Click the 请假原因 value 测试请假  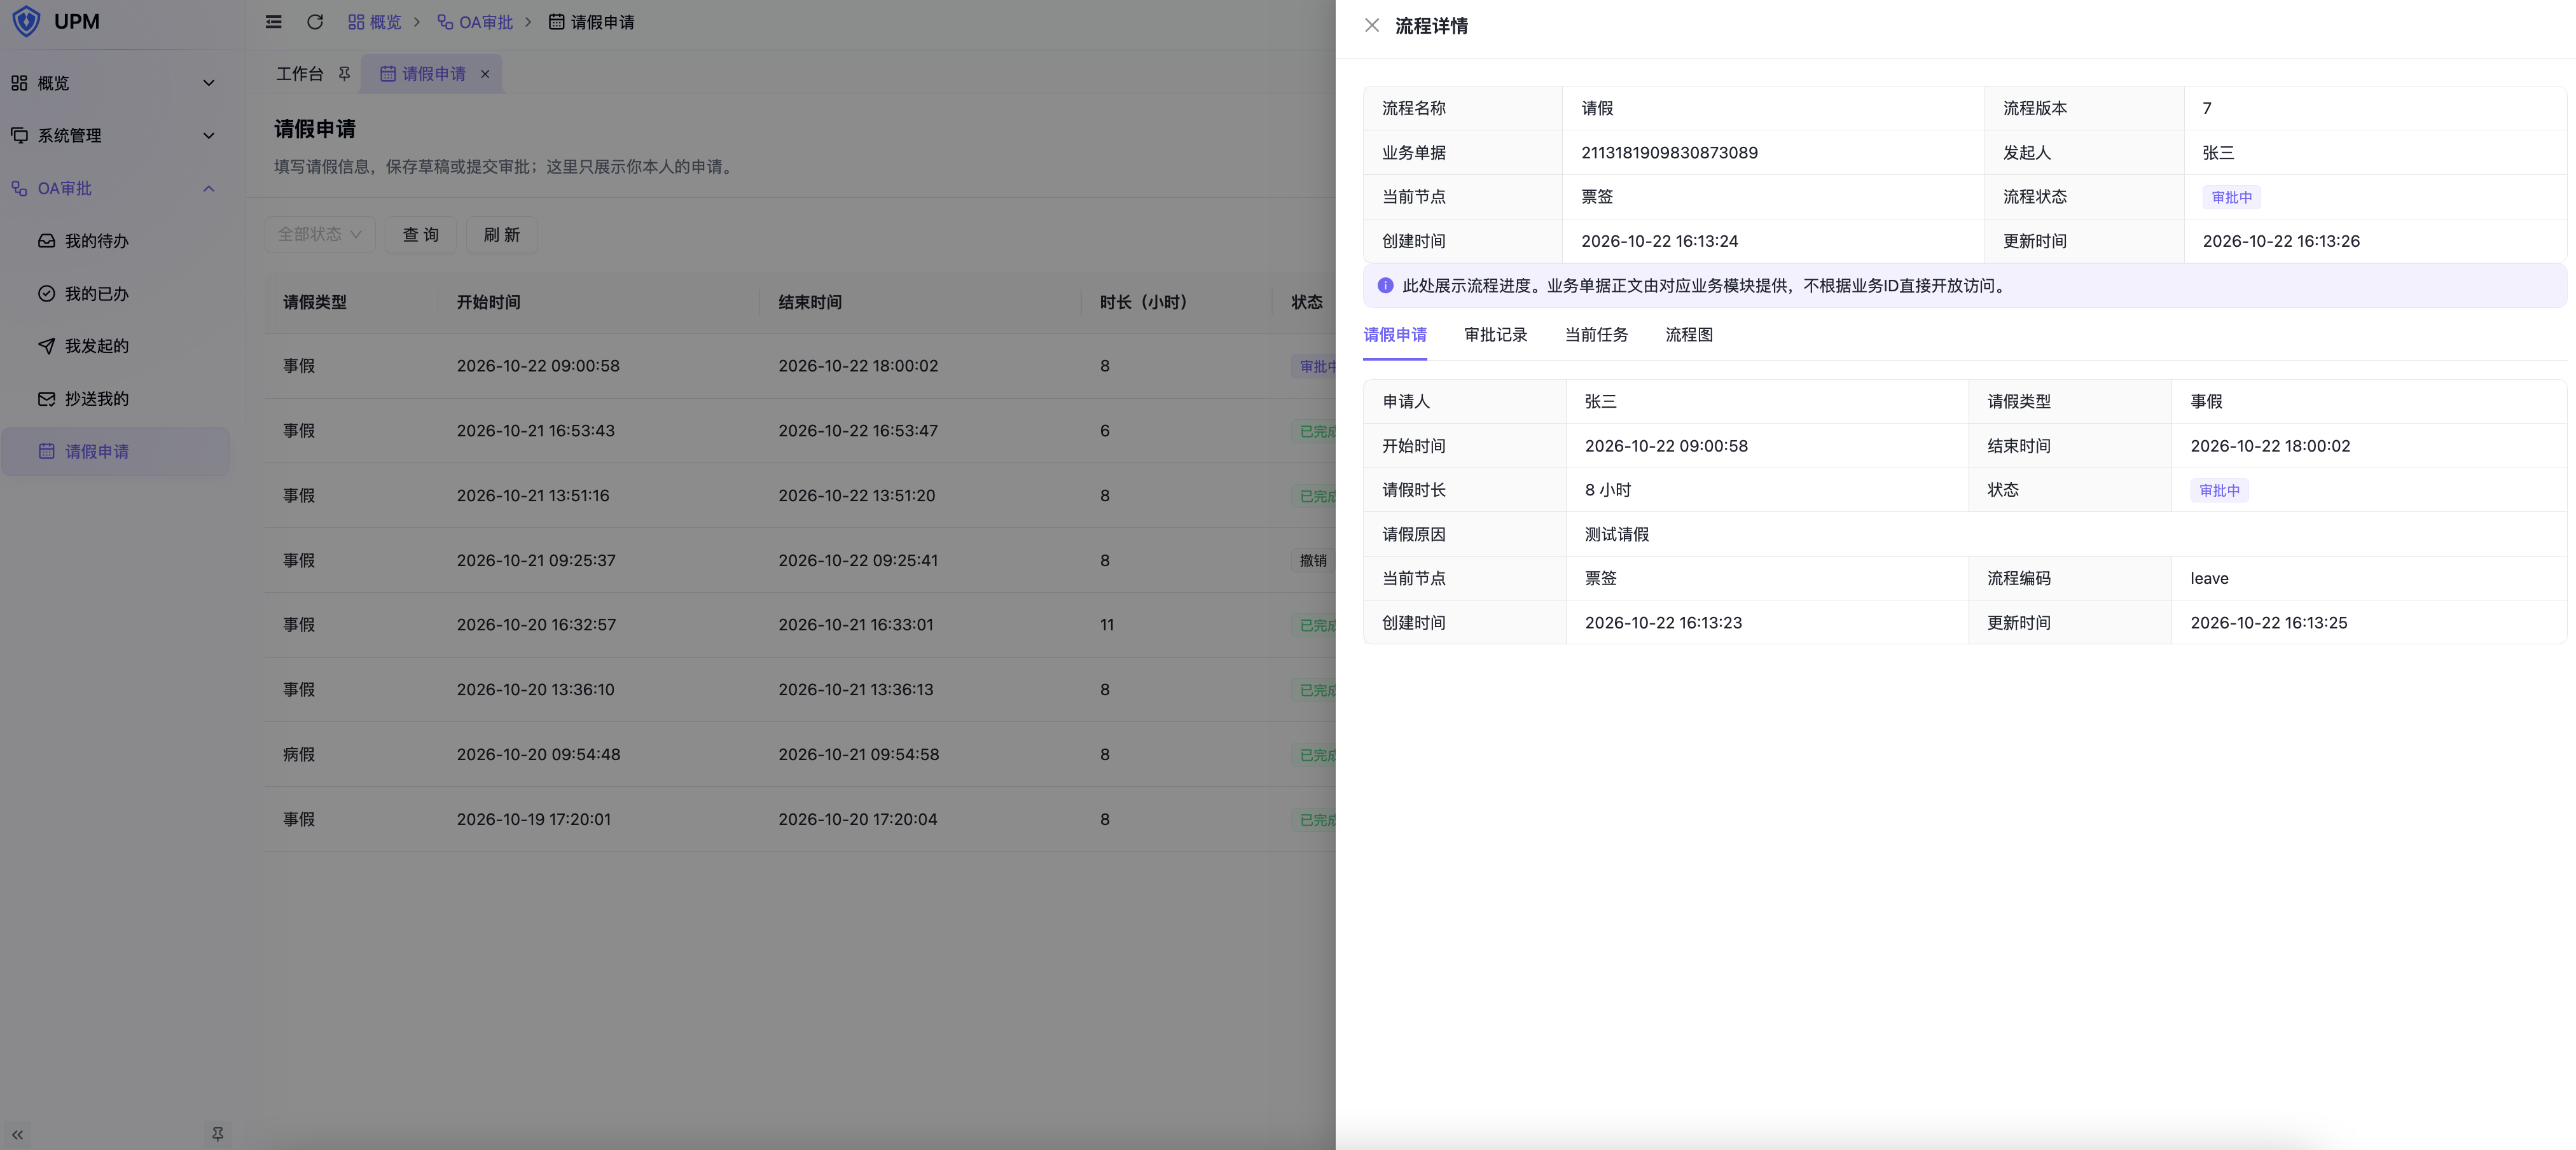point(1617,535)
